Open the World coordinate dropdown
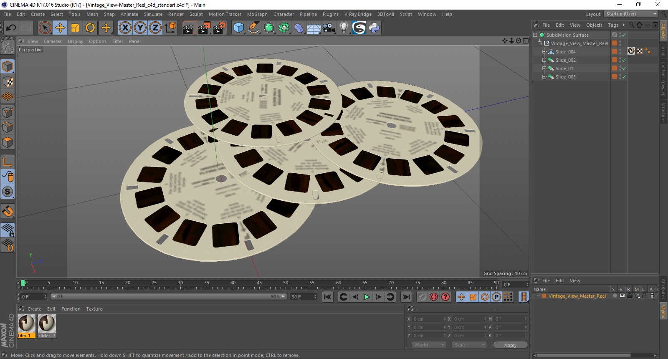This screenshot has width=668, height=359. pos(429,345)
